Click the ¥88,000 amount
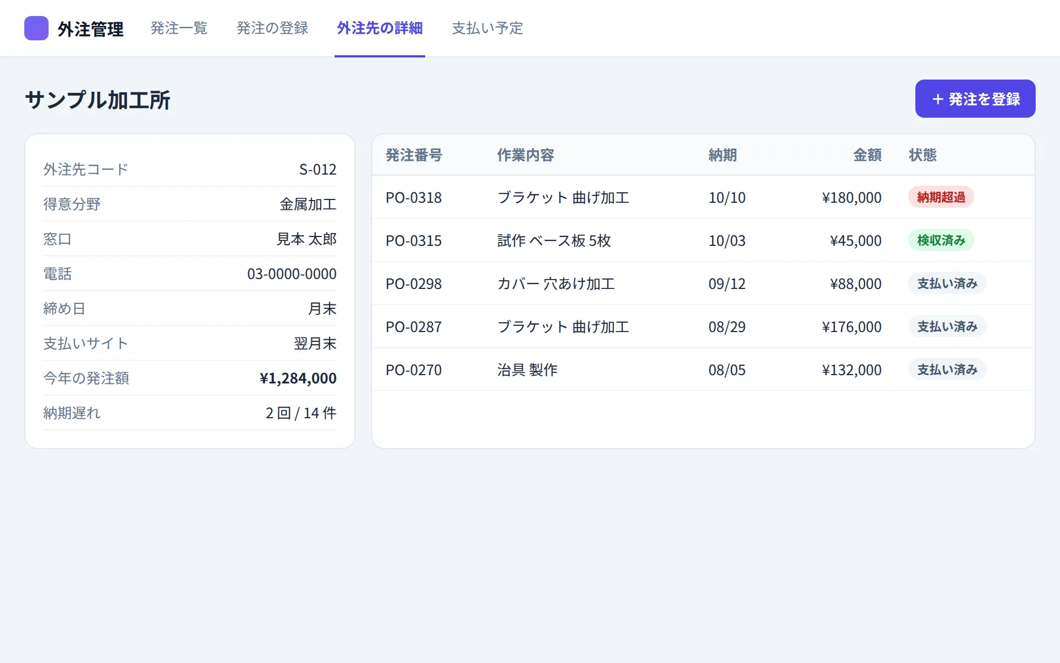Screen dimensions: 1060x663 click(x=855, y=284)
